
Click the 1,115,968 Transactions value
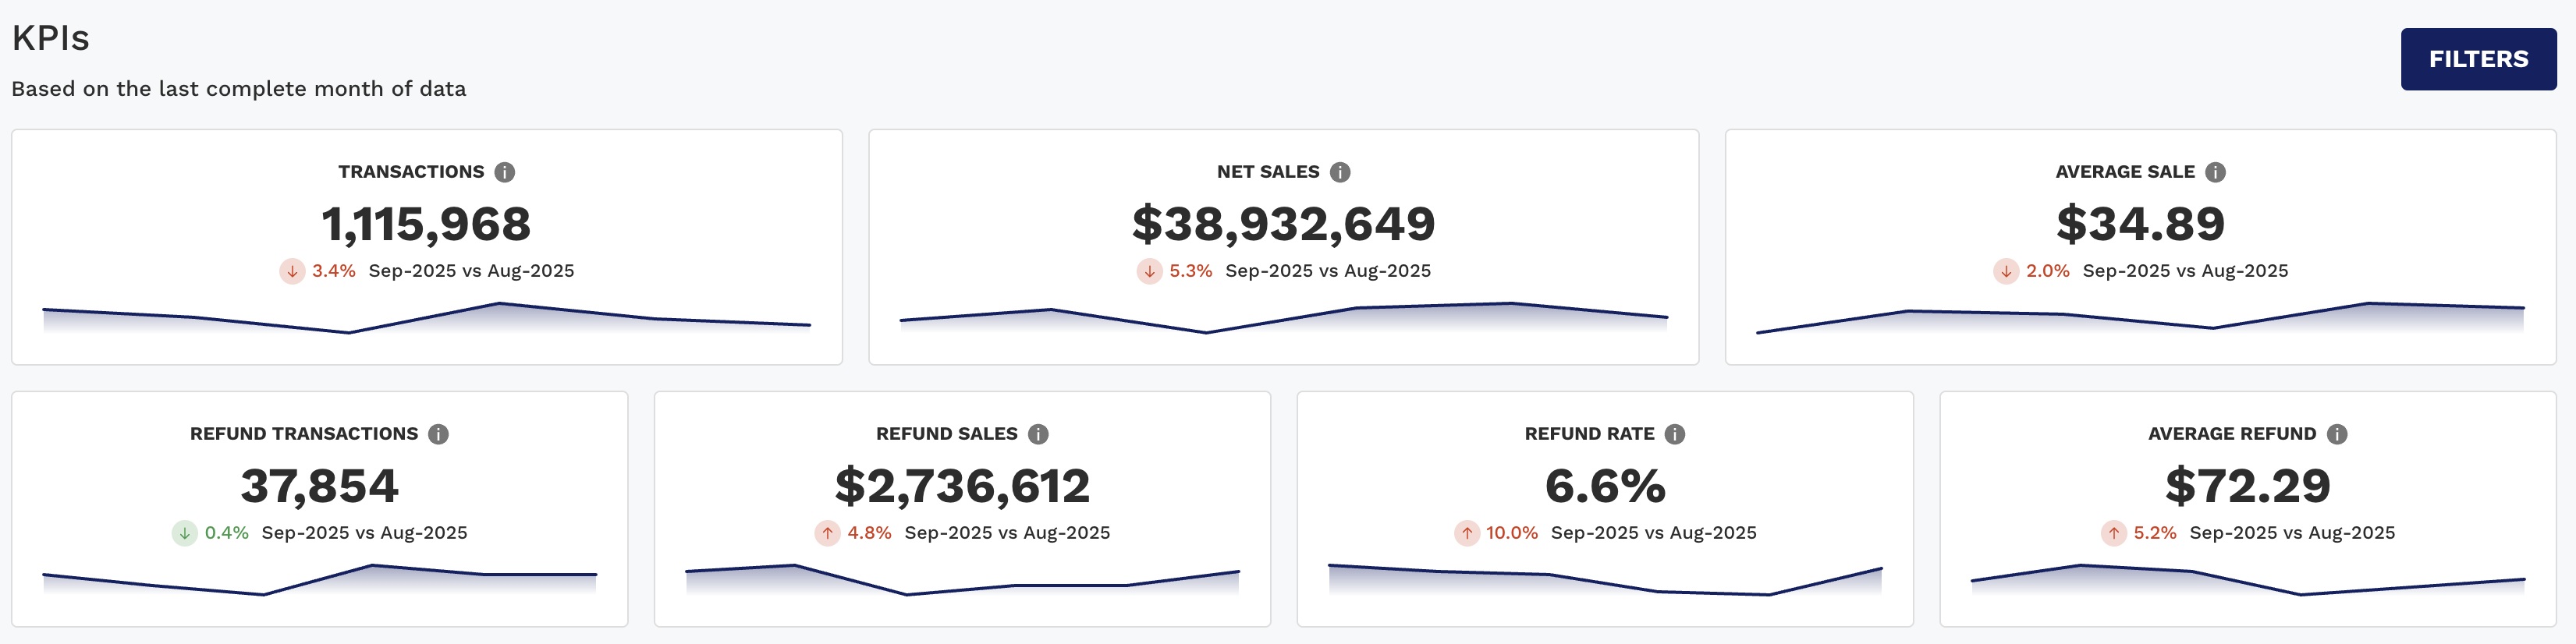426,223
